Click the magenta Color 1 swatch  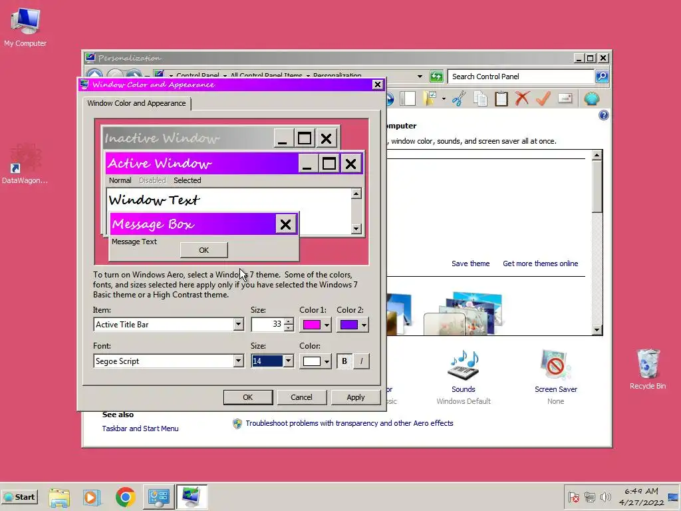(311, 325)
